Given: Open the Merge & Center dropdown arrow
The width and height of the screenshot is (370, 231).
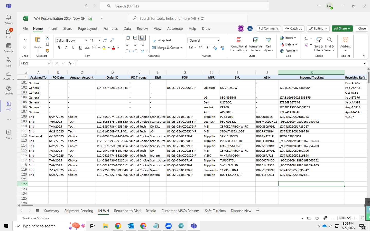Looking at the screenshot, I should pyautogui.click(x=181, y=48).
